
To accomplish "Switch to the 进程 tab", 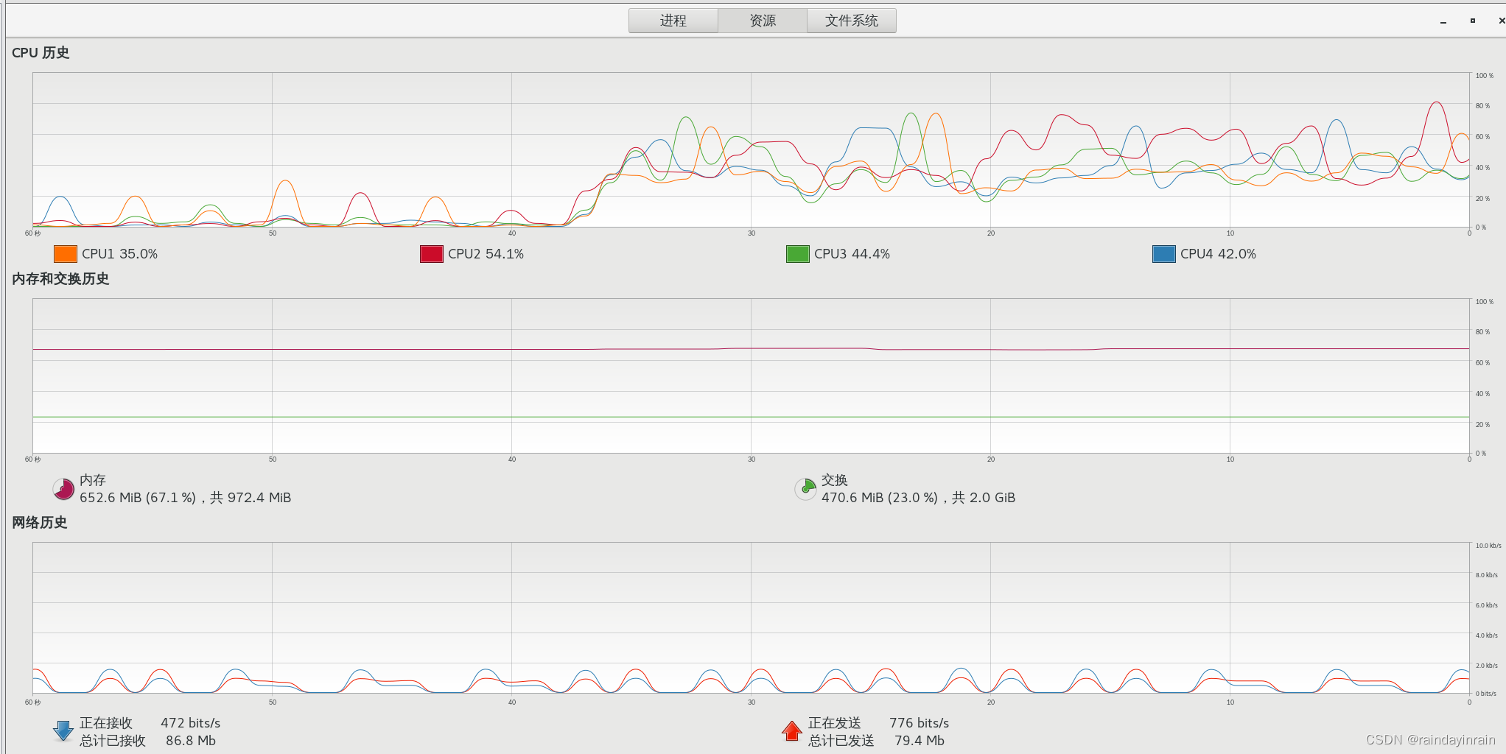I will pos(673,21).
